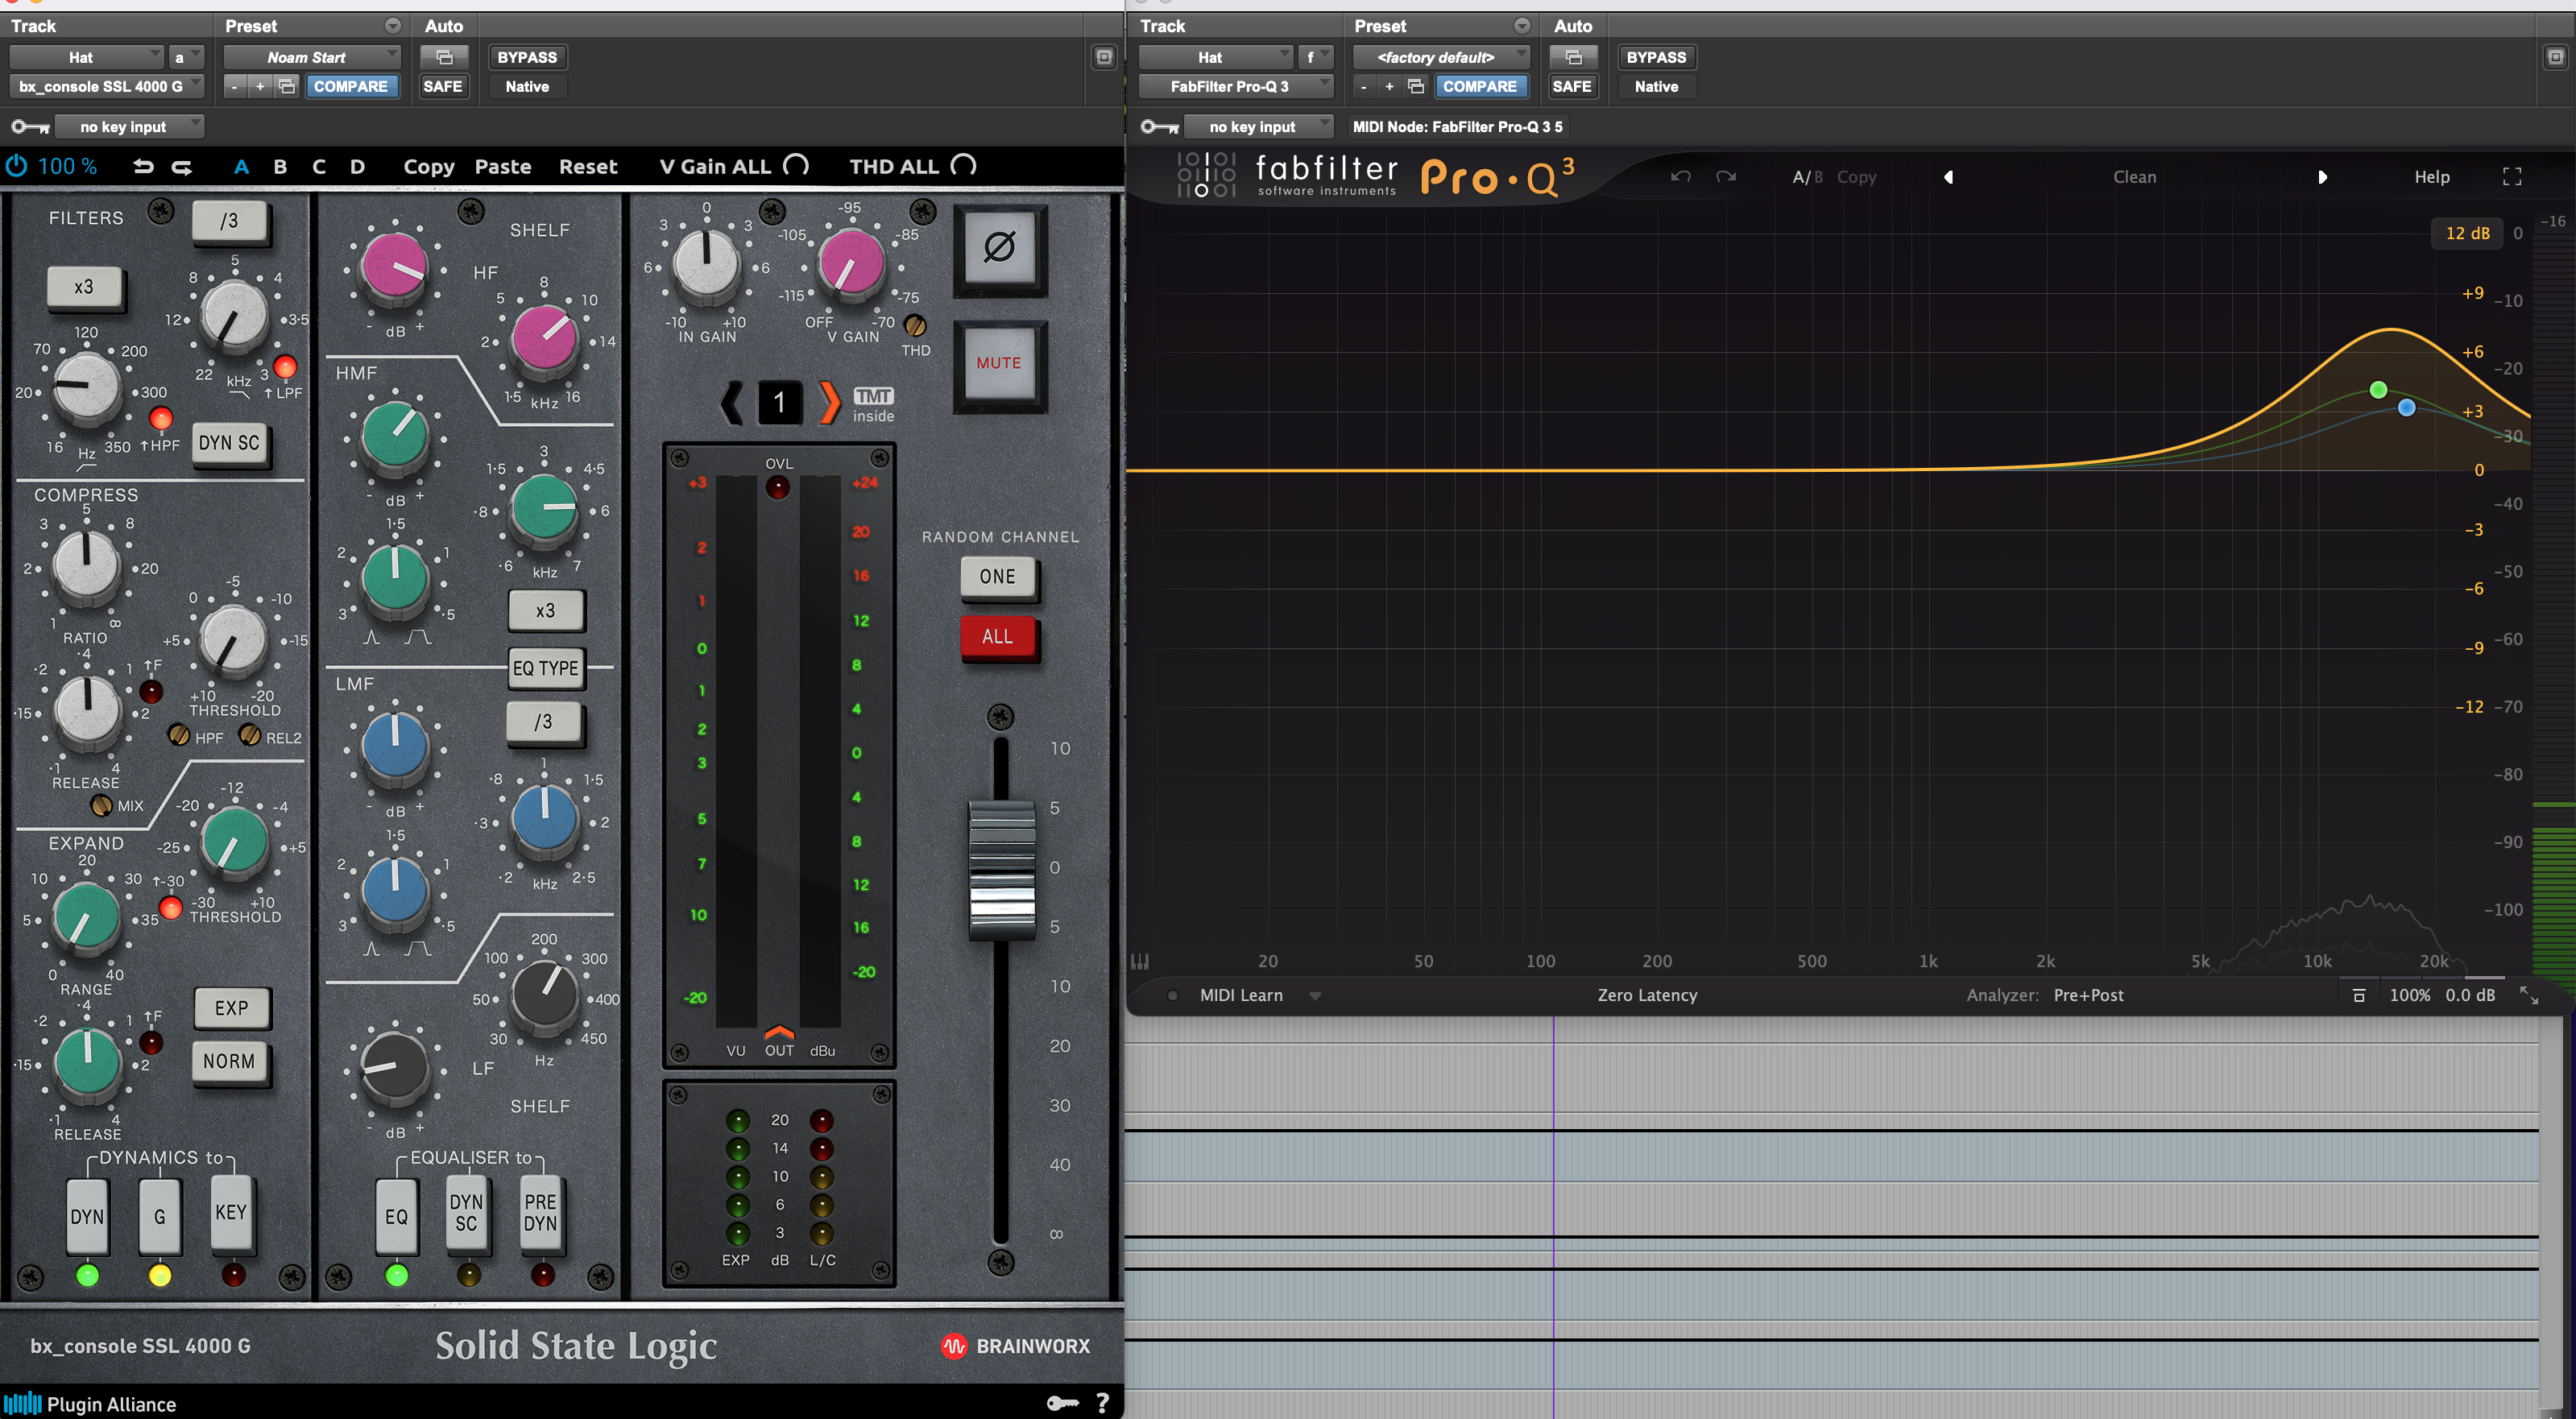Open Noam Start preset dropdown
2576x1419 pixels.
(x=311, y=57)
